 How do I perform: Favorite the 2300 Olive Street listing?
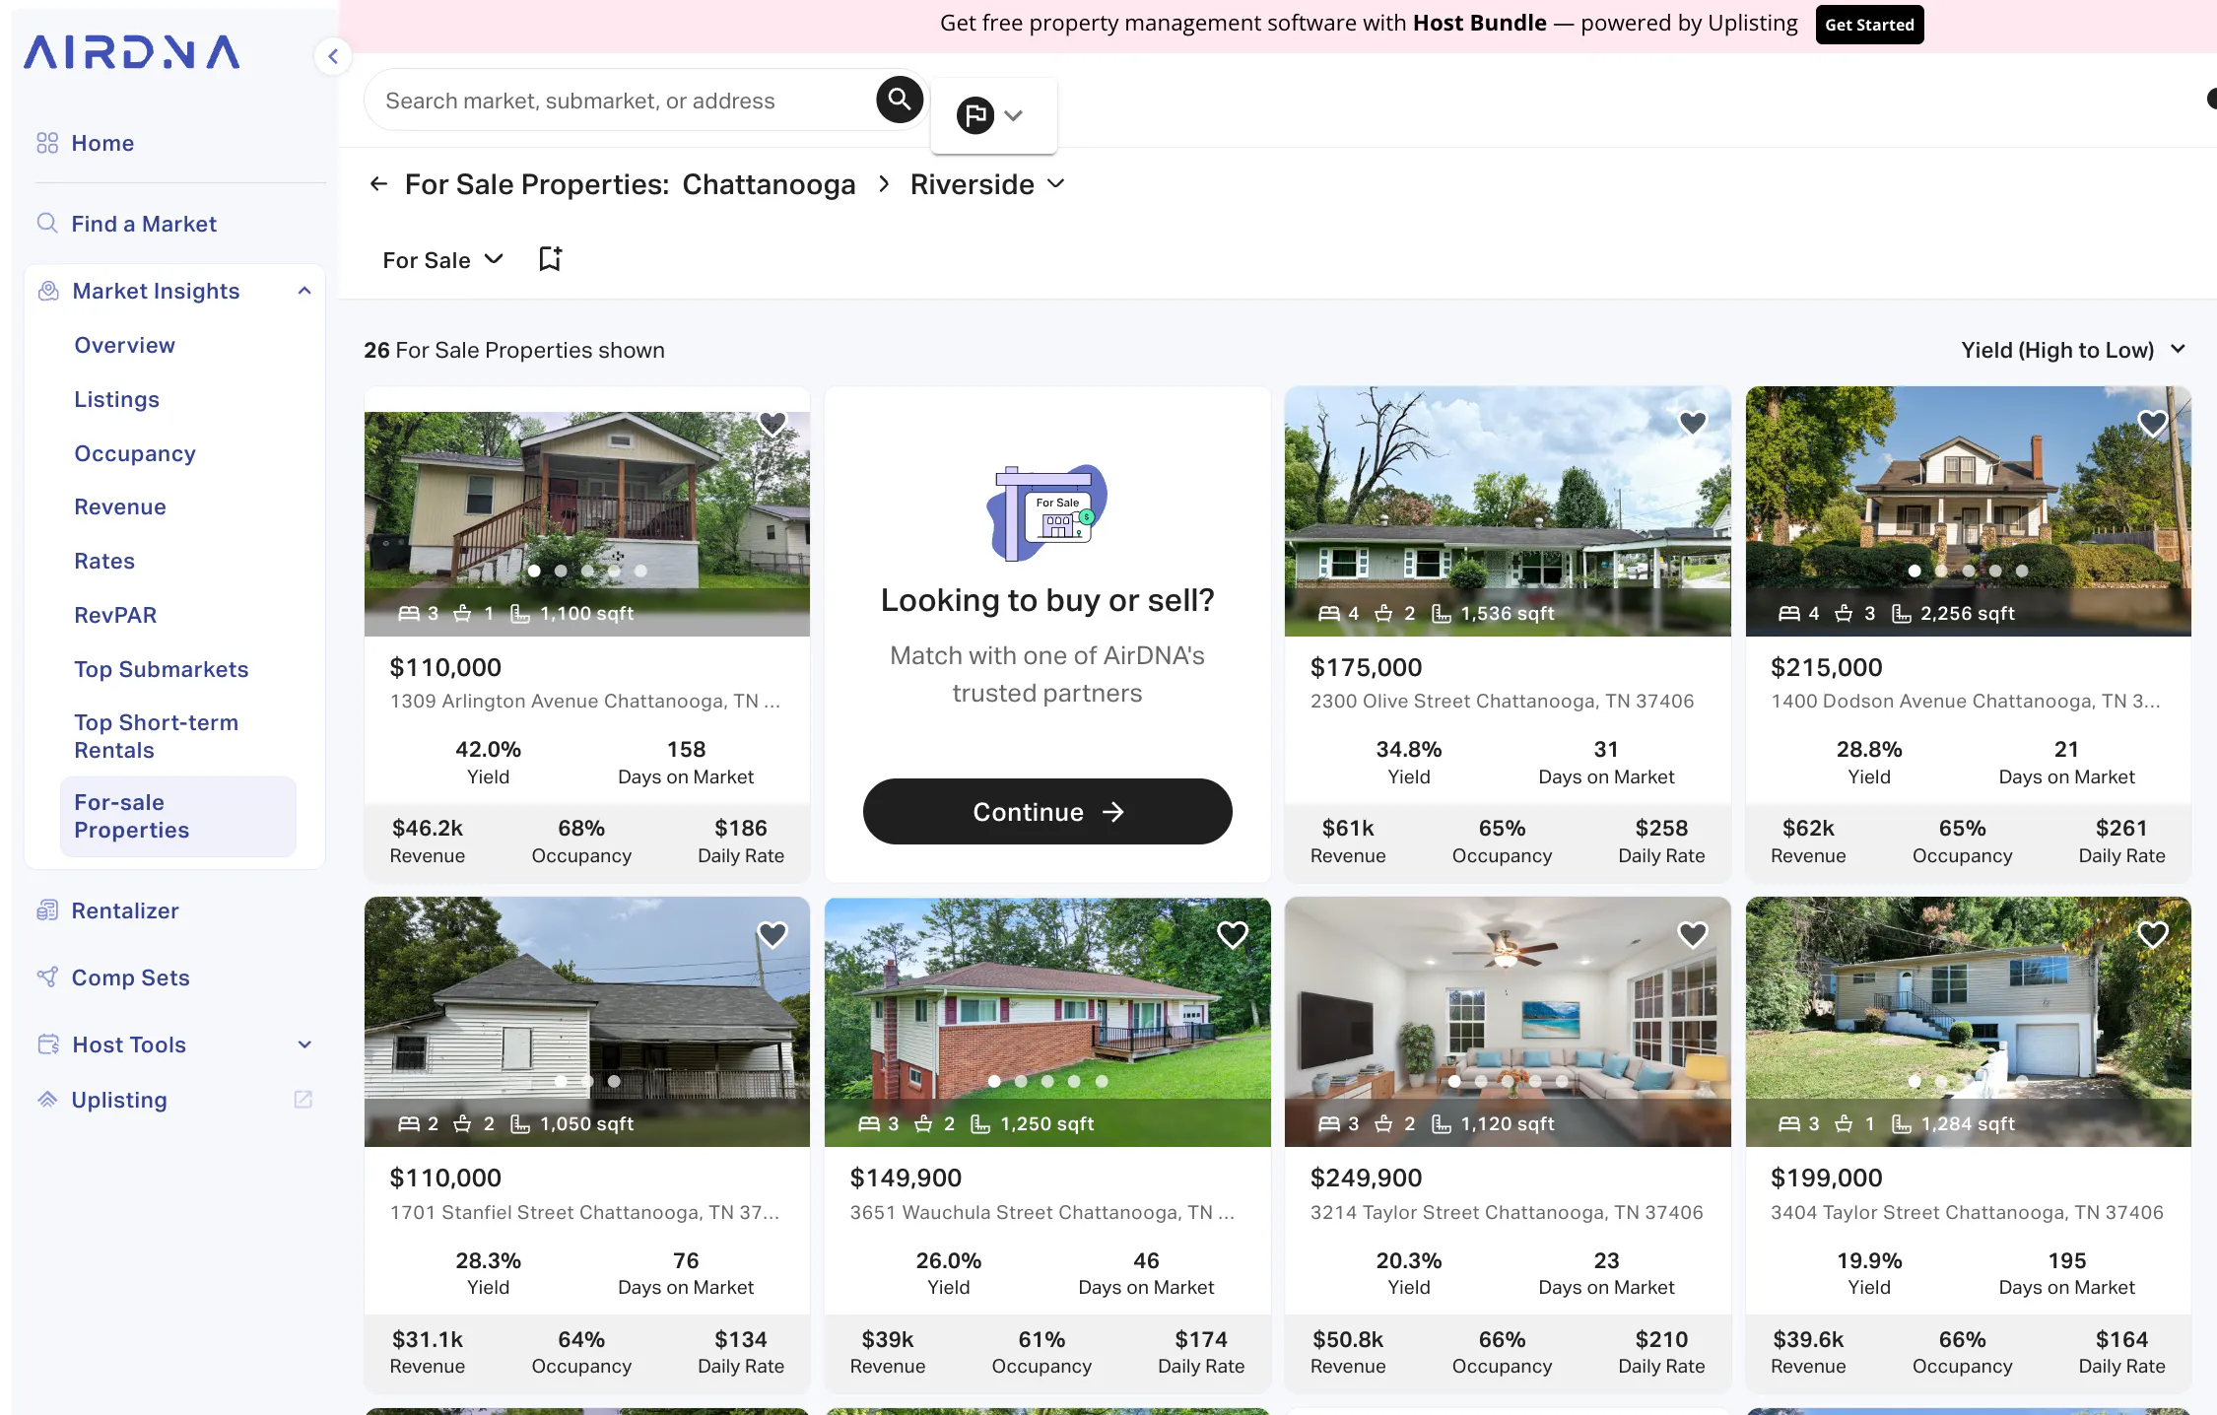pos(1693,424)
